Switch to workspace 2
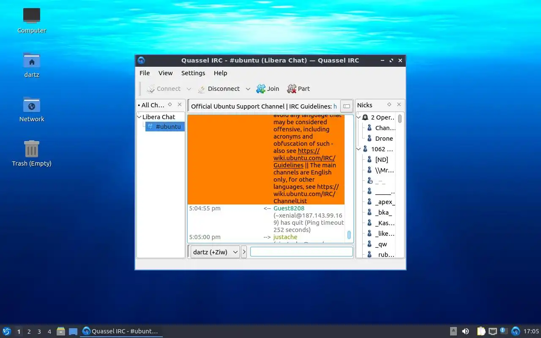Image resolution: width=541 pixels, height=338 pixels. tap(29, 332)
